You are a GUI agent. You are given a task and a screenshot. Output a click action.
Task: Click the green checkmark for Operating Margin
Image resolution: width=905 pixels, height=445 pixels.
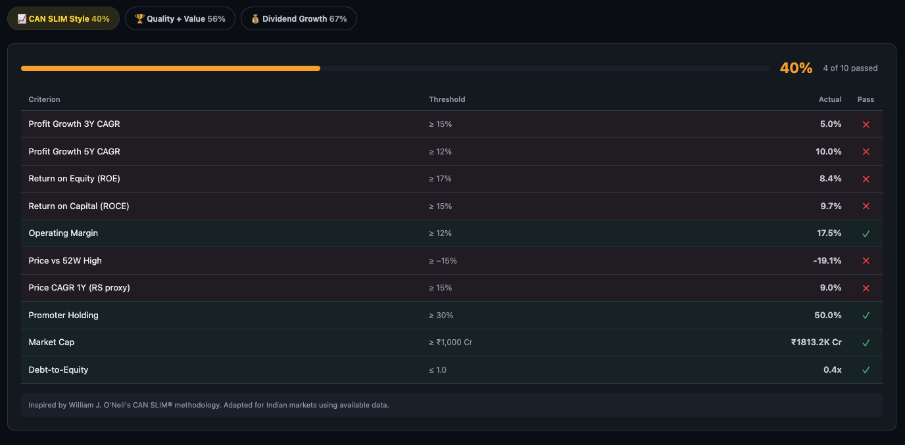pyautogui.click(x=866, y=233)
